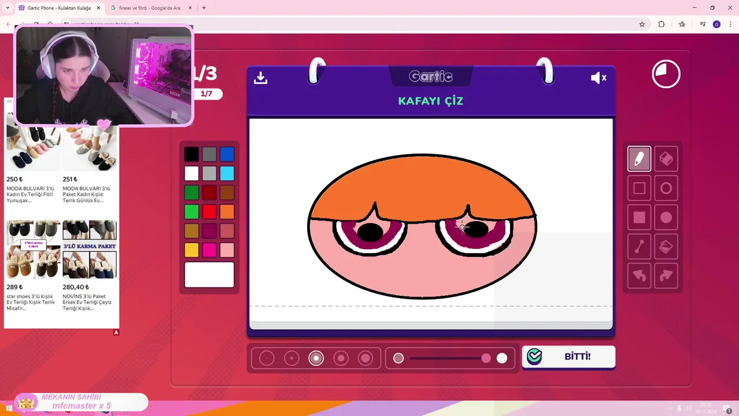Pick the salmon color swatch

click(227, 231)
